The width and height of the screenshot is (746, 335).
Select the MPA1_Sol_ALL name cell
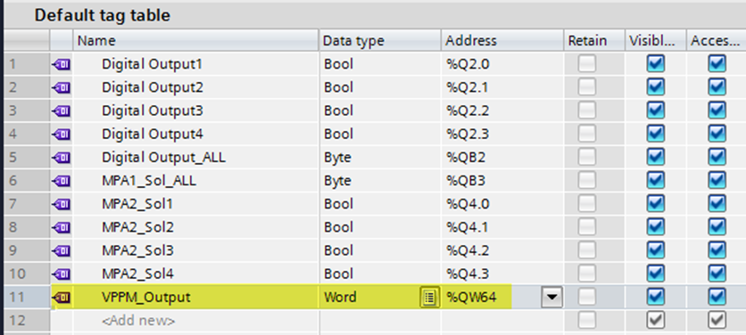tap(195, 181)
